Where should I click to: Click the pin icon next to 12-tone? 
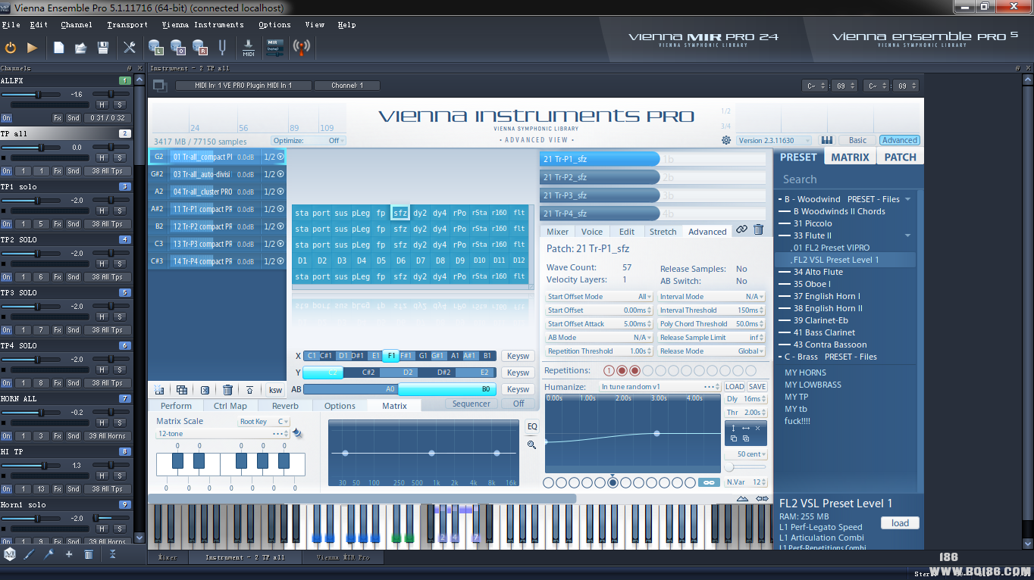(x=297, y=433)
